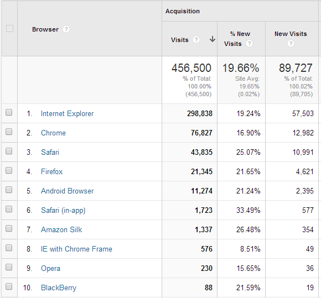Check the Android Browser row checkbox
The image size is (321, 298).
[x=9, y=190]
